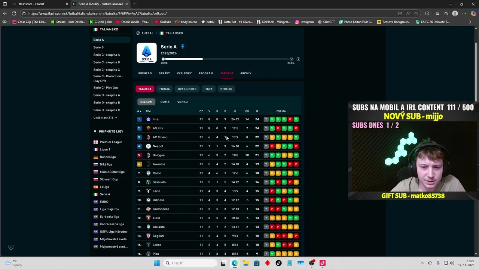Click the Windows Start button
The height and width of the screenshot is (269, 479).
click(x=156, y=263)
